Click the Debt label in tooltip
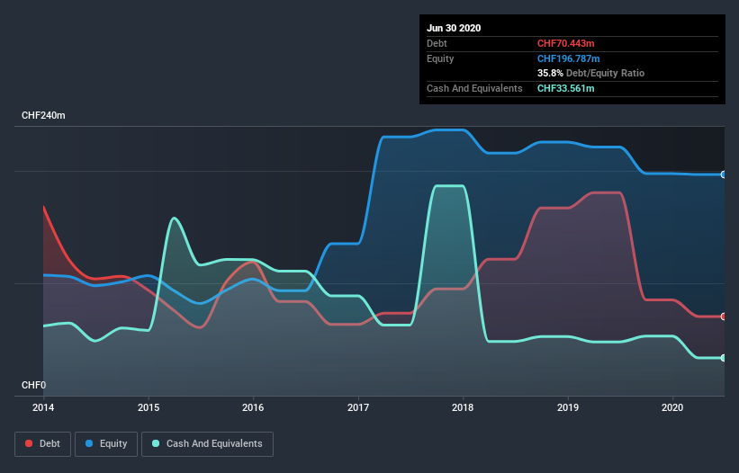The height and width of the screenshot is (473, 739). [x=437, y=43]
